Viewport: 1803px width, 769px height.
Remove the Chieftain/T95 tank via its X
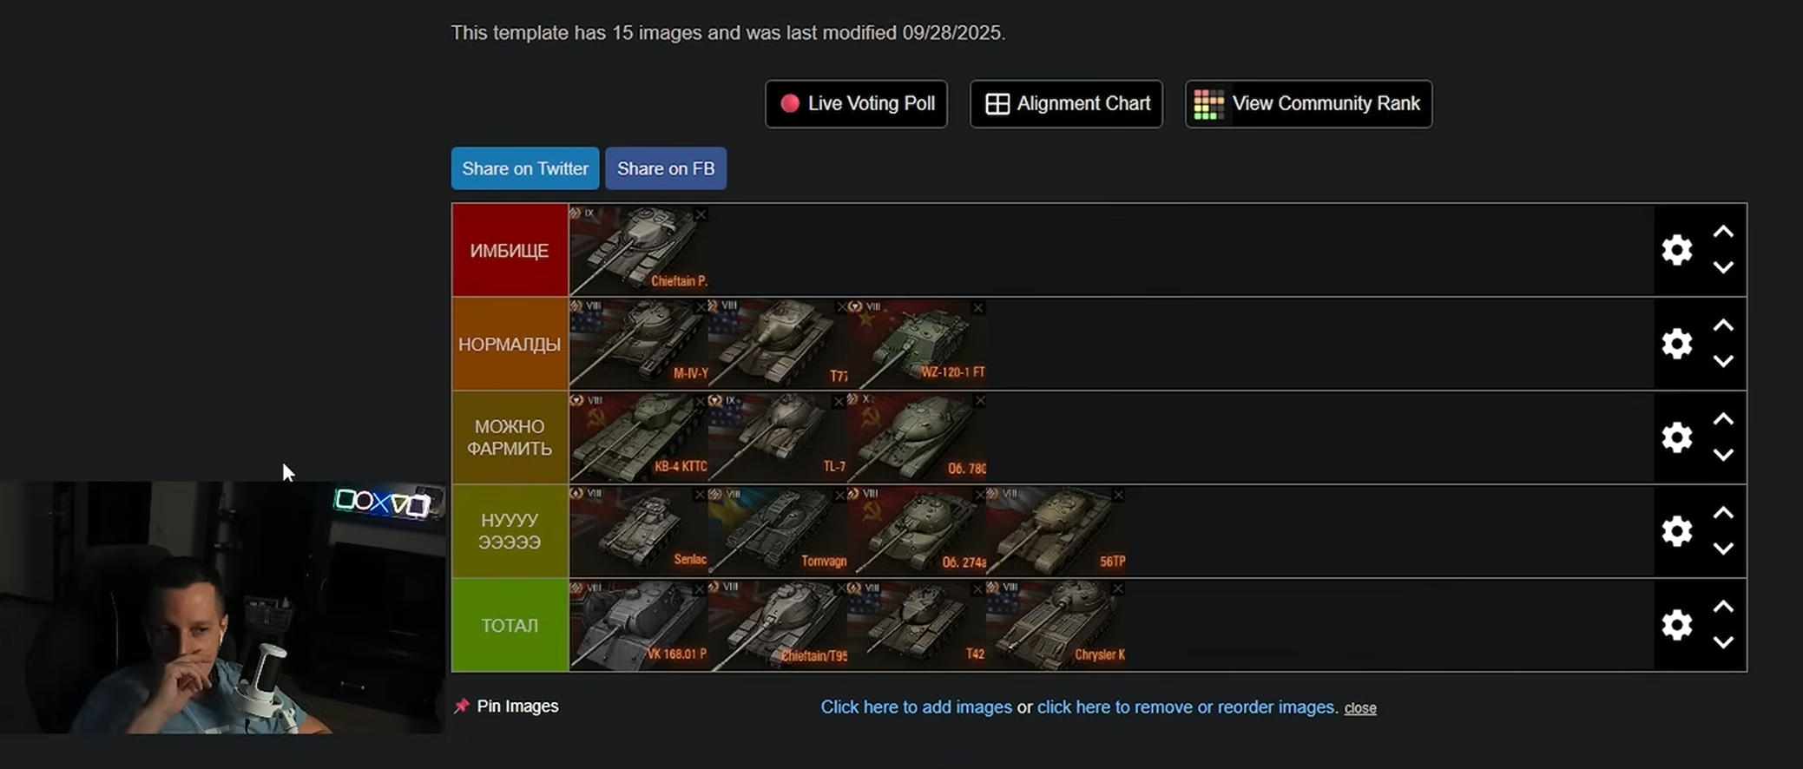[x=840, y=588]
